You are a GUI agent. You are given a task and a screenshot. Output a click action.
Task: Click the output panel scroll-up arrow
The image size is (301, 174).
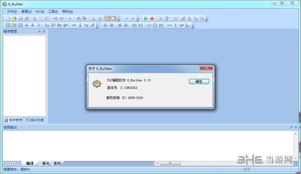click(x=295, y=134)
